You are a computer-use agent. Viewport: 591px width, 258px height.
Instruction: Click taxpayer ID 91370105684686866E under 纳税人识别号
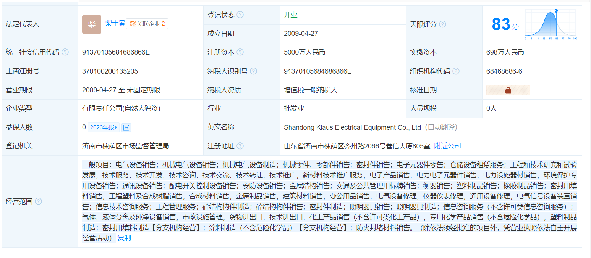point(317,71)
